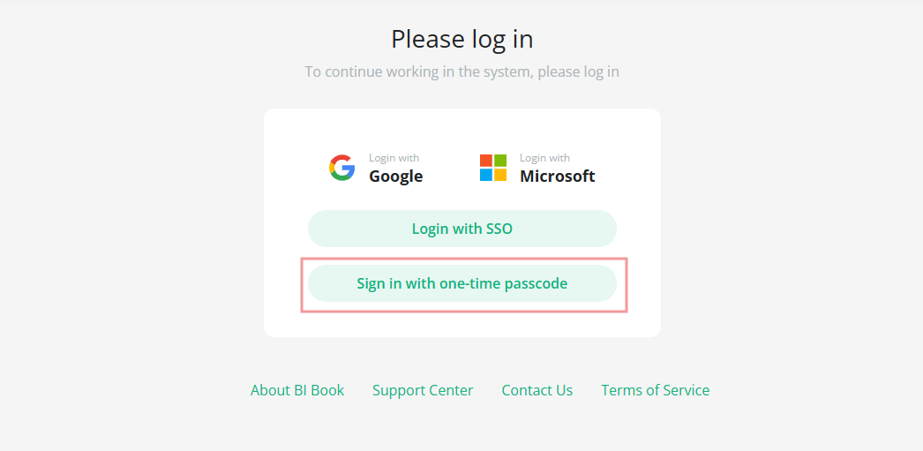
Task: Click 'Login with' text above Microsoft
Action: [544, 158]
